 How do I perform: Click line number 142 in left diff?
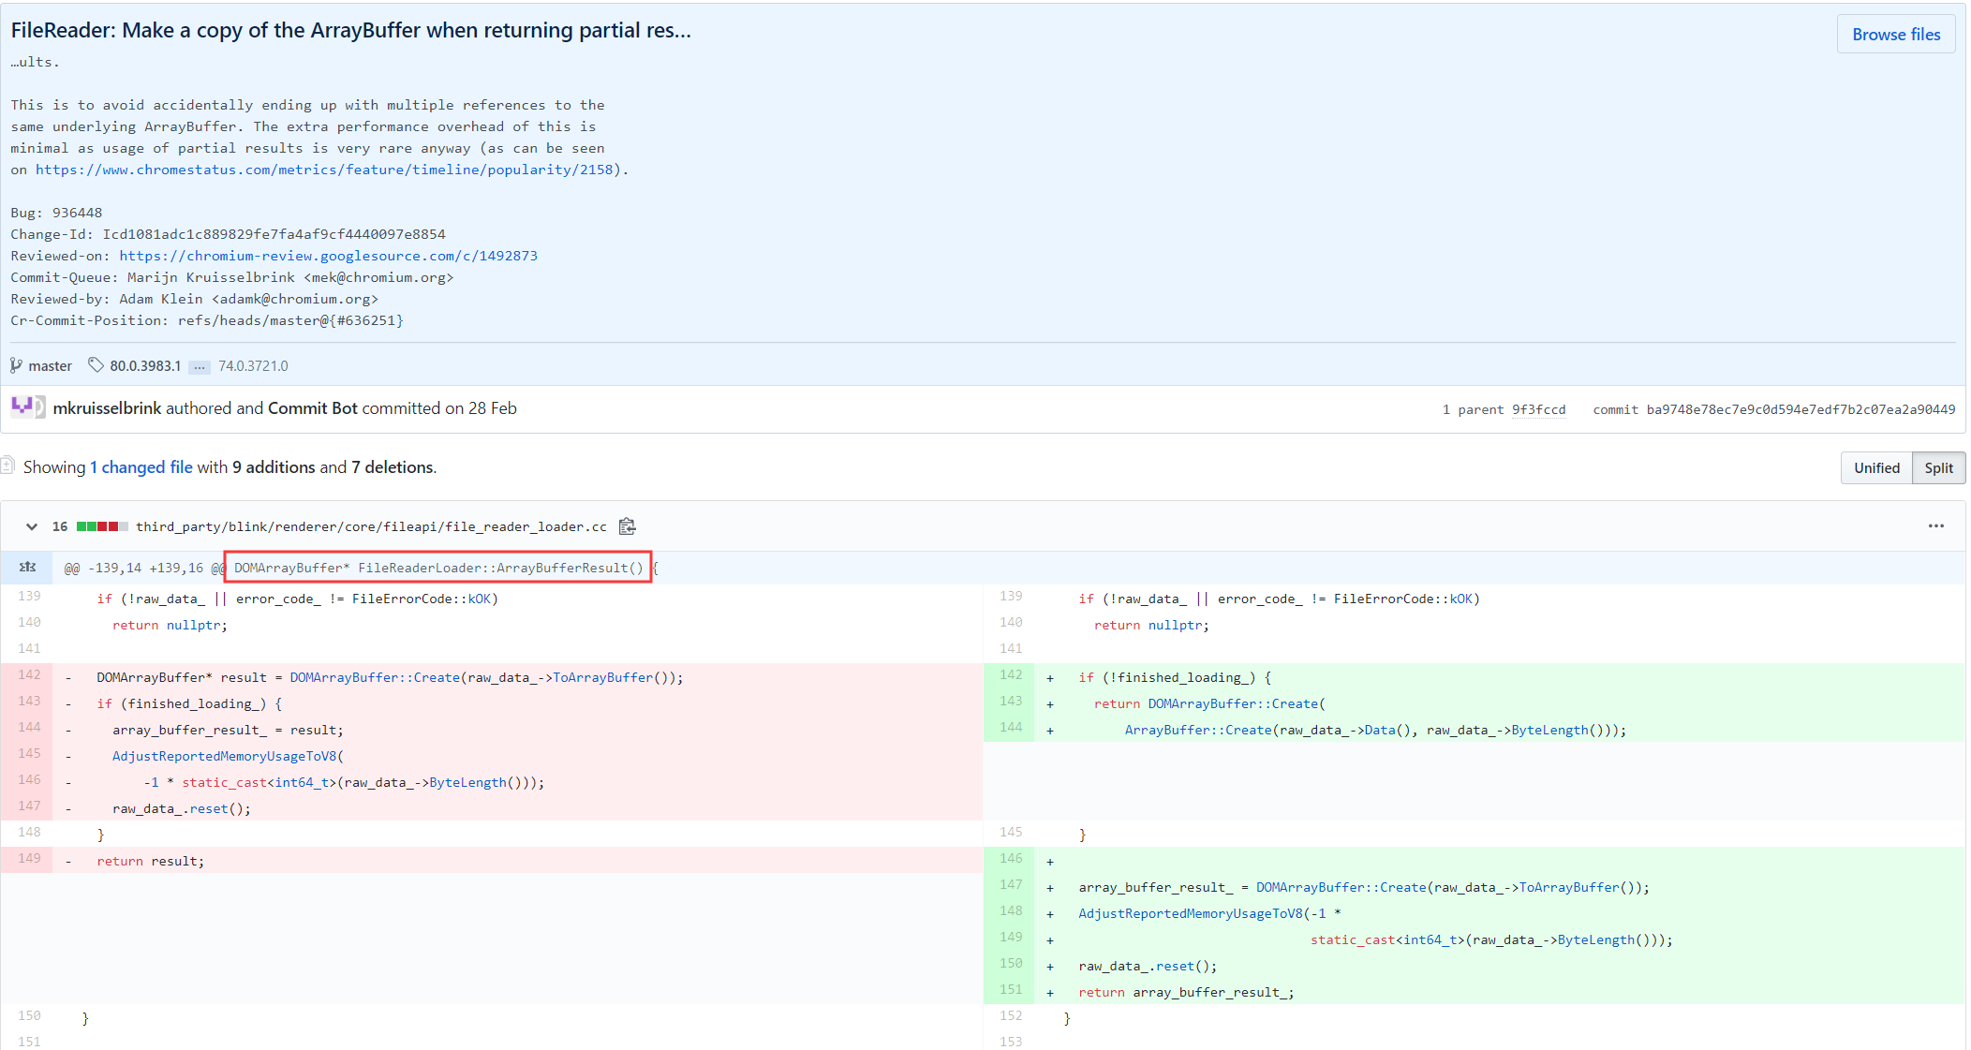[29, 674]
